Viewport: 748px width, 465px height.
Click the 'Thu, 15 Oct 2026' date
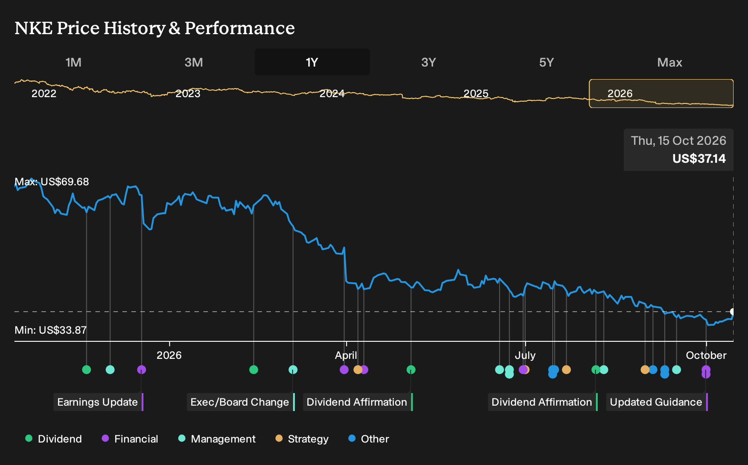click(679, 141)
